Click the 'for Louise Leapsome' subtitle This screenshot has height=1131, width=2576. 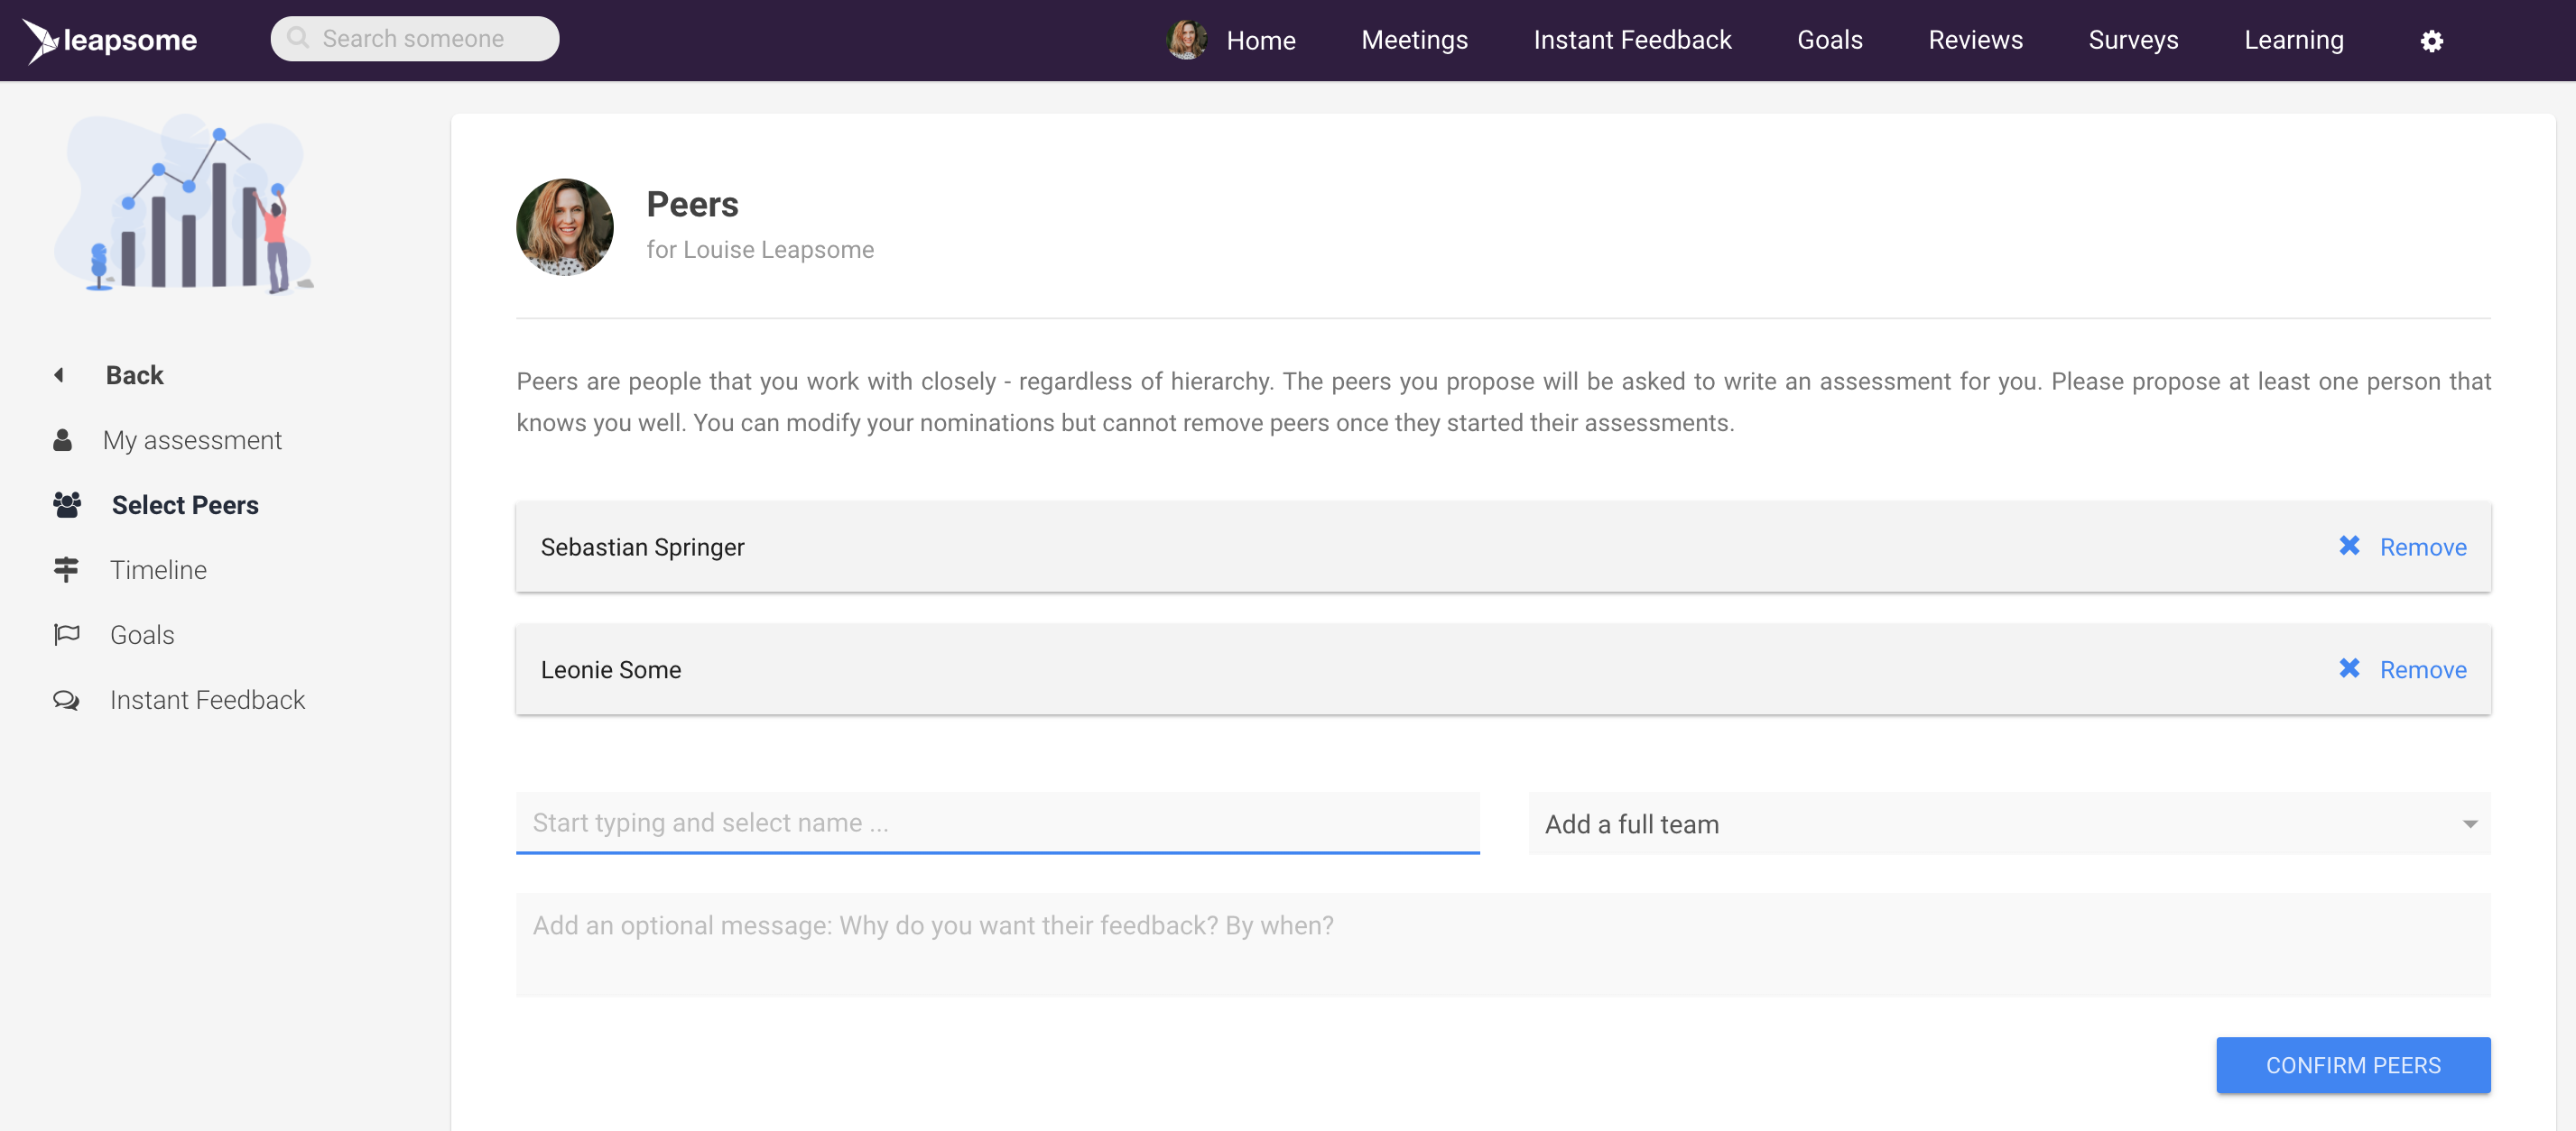(760, 250)
